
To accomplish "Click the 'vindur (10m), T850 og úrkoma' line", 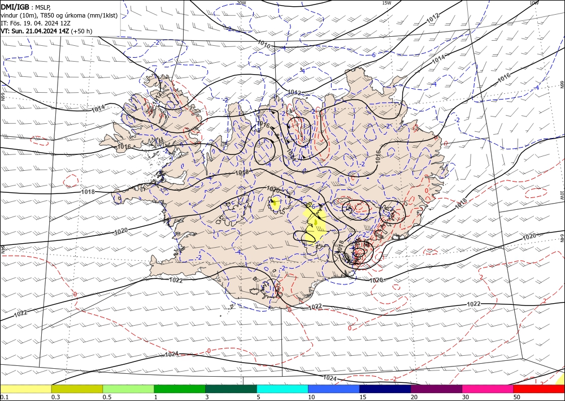I will (59, 15).
